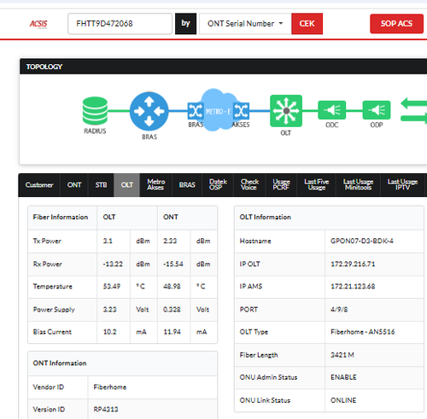Click ONT Rx Power value -15.54

pyautogui.click(x=173, y=264)
